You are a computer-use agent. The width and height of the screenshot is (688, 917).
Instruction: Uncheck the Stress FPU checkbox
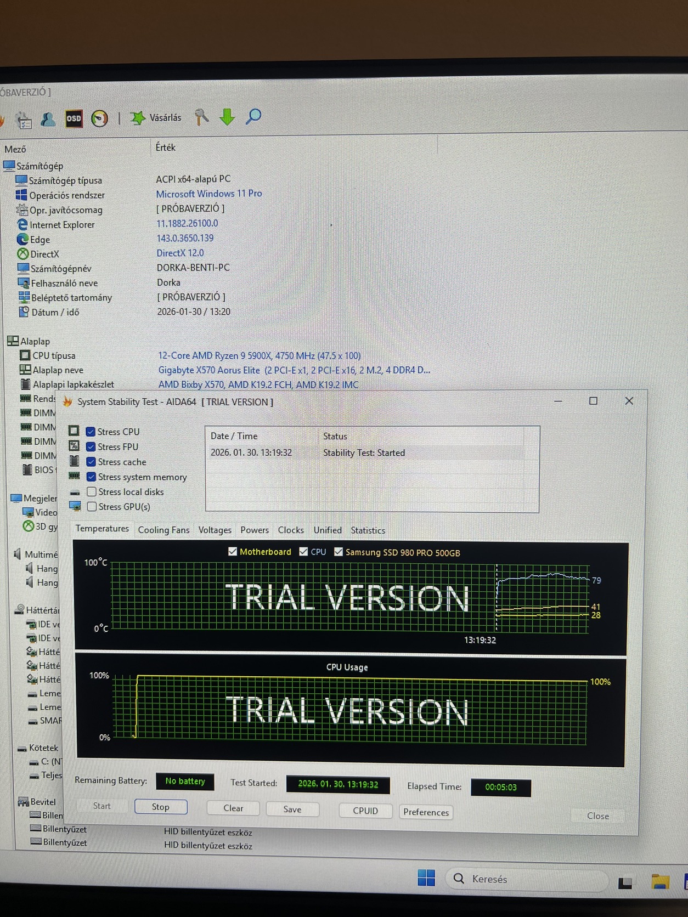point(91,446)
